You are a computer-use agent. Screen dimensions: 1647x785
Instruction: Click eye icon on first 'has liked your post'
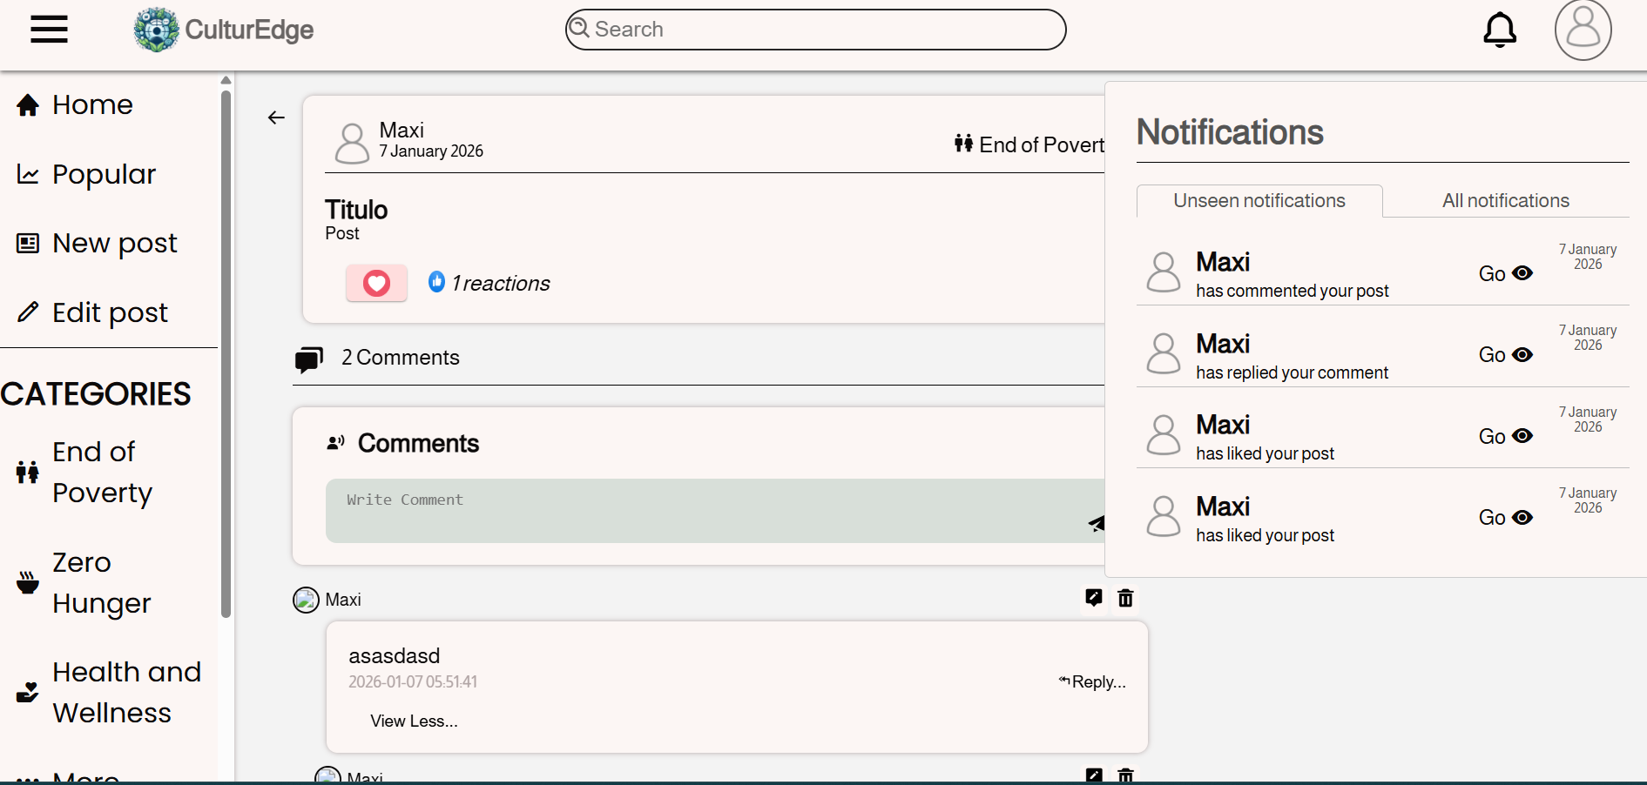1522,436
